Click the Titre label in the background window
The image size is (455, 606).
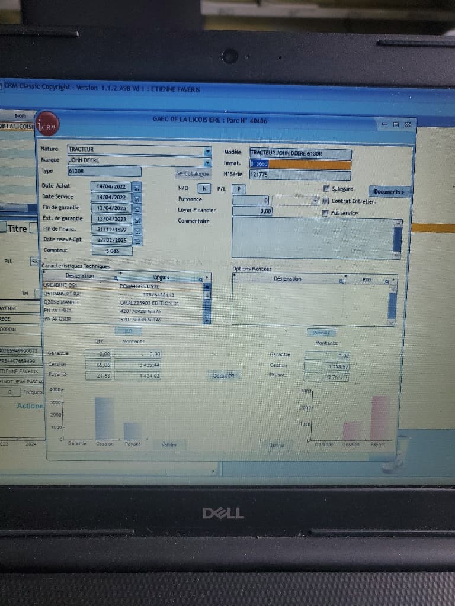pyautogui.click(x=17, y=228)
